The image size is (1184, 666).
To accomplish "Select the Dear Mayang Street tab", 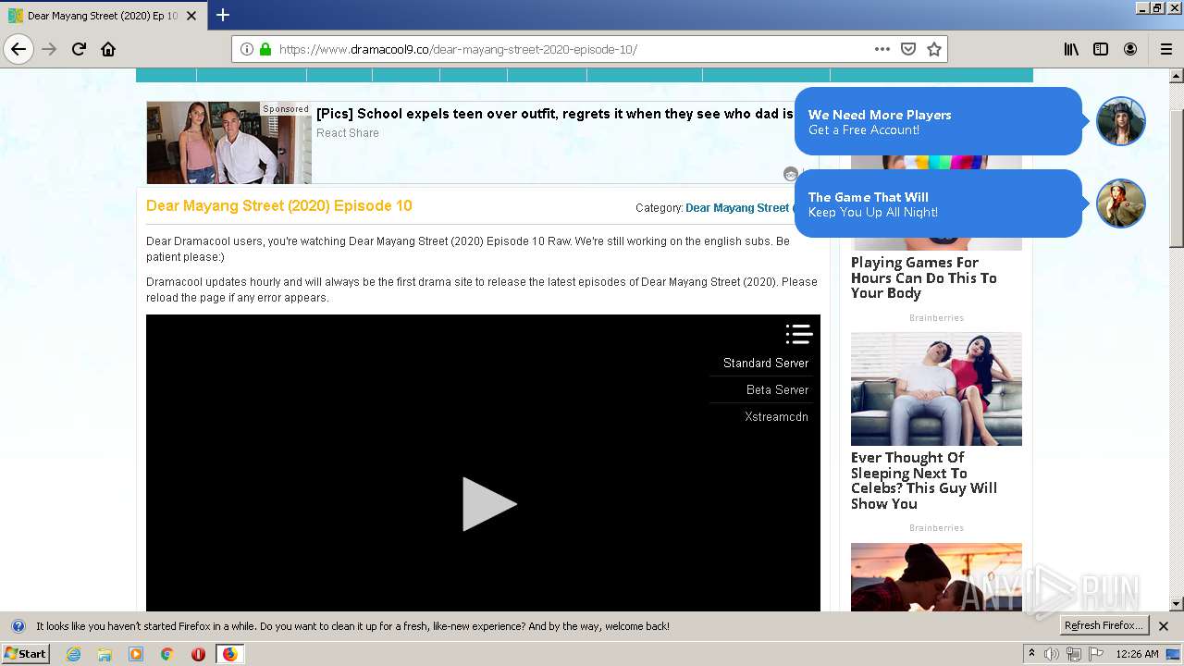I will click(104, 16).
